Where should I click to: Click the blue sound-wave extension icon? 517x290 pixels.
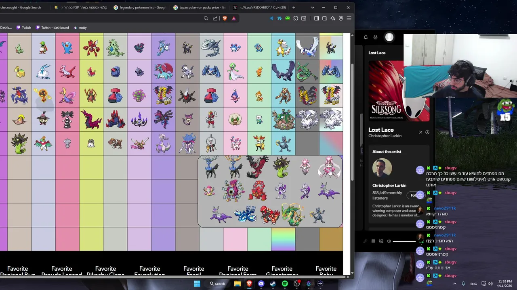[x=271, y=18]
